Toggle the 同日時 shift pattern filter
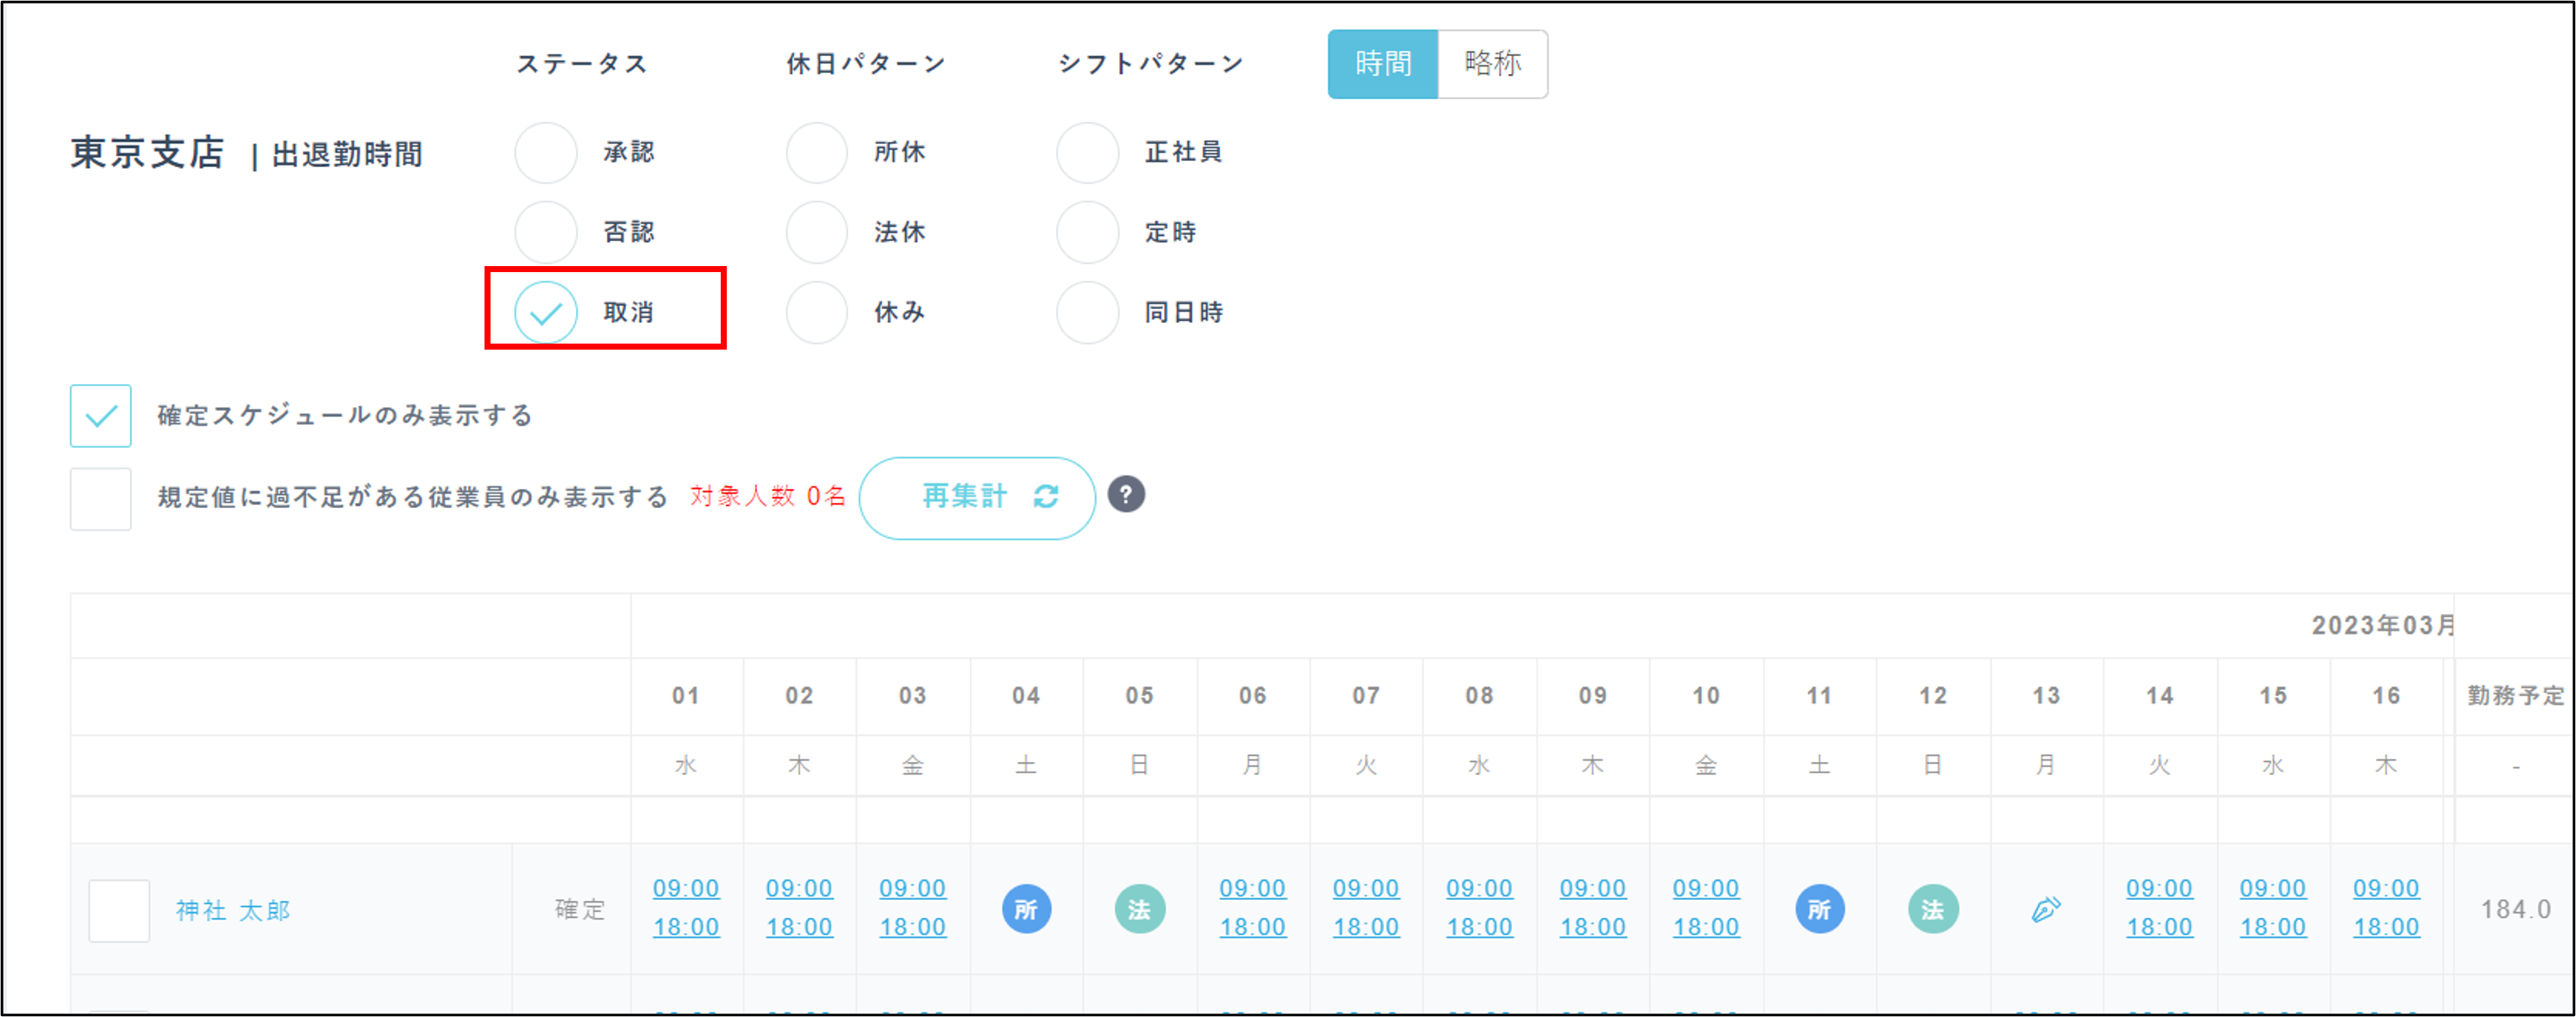The image size is (2576, 1017). pos(1087,313)
